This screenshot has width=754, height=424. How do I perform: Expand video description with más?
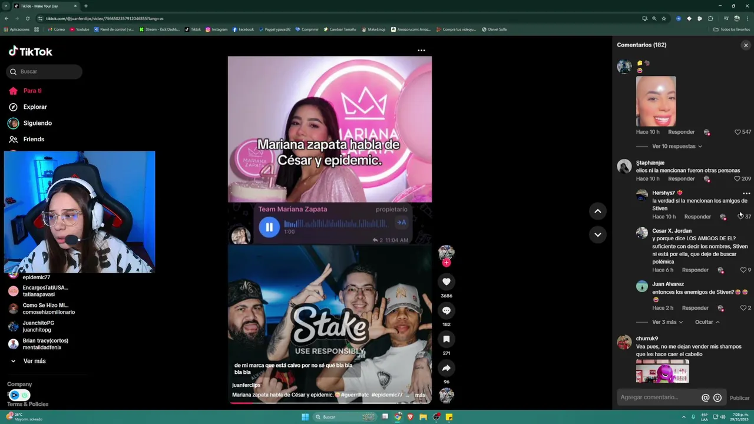[420, 395]
